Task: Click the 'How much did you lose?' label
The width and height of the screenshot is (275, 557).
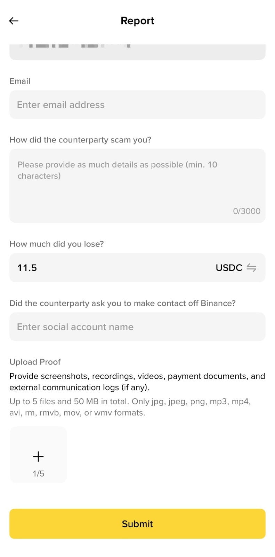Action: tap(57, 244)
